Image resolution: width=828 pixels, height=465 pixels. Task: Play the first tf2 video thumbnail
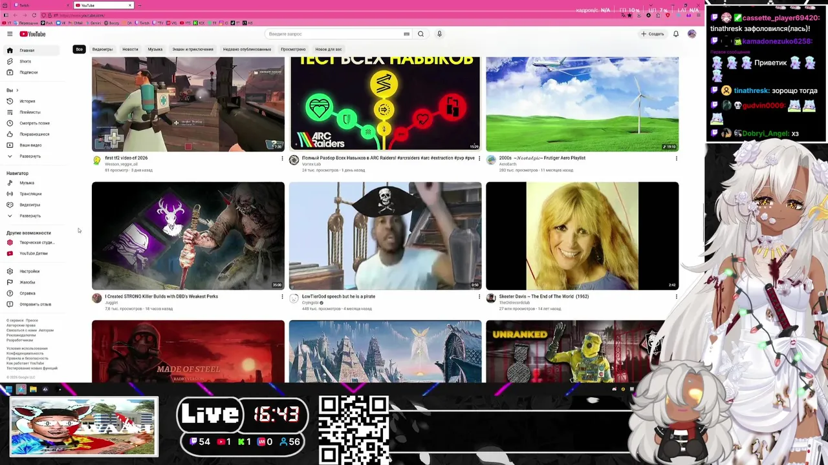click(x=188, y=104)
